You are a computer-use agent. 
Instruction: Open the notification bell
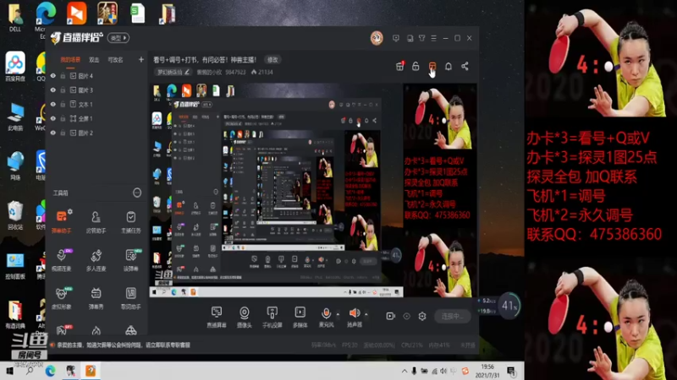(449, 66)
